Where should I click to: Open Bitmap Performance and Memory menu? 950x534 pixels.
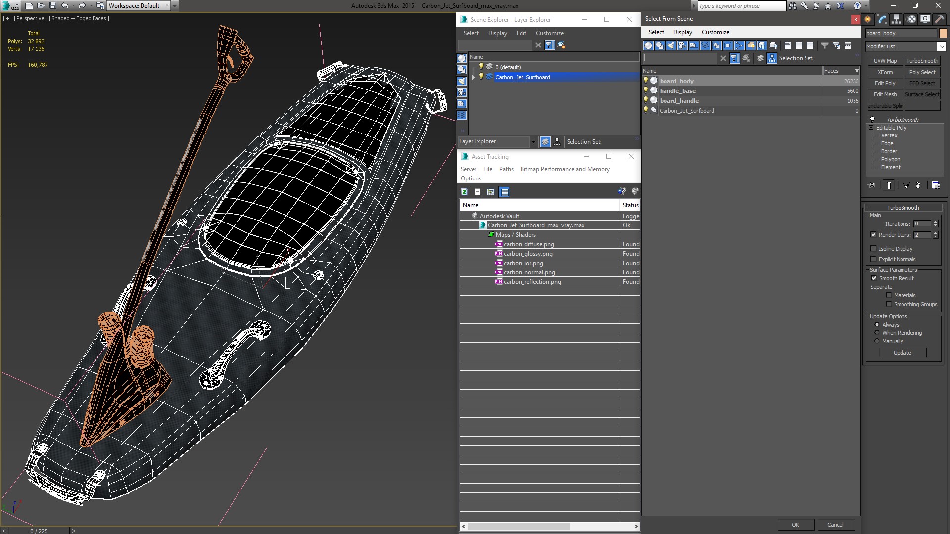(565, 169)
